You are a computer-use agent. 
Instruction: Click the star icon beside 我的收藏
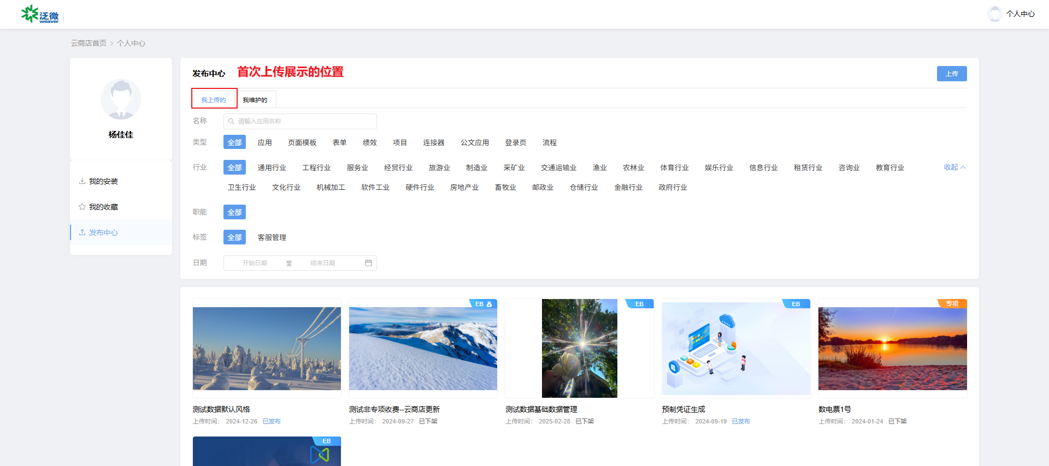(x=82, y=207)
